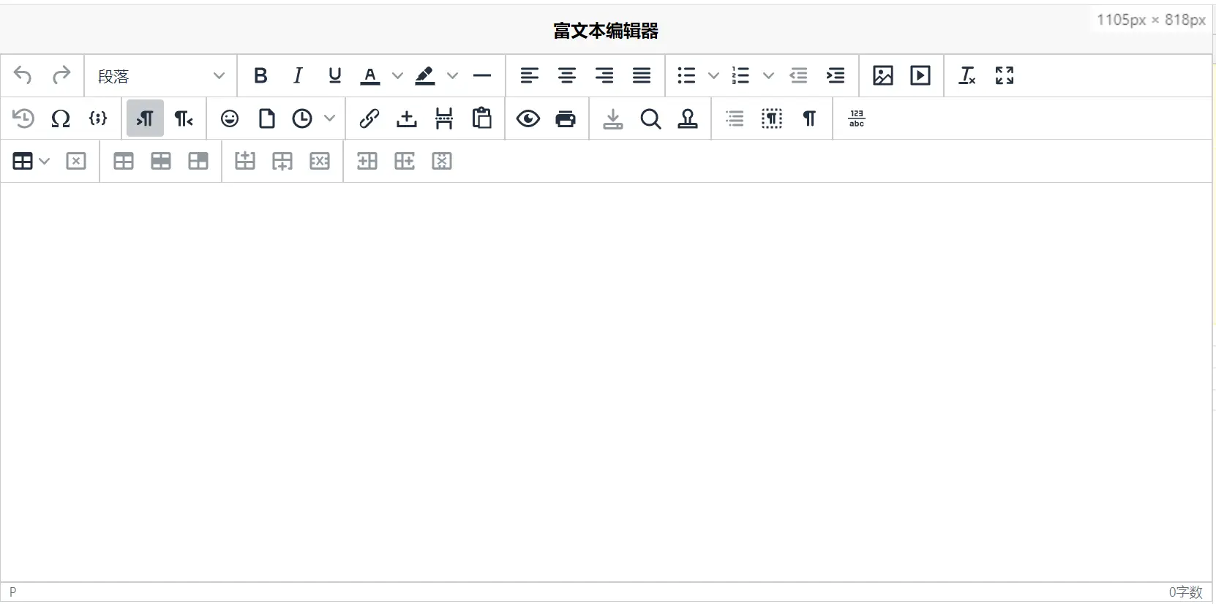
Task: Open the find and replace magnifier
Action: click(650, 118)
